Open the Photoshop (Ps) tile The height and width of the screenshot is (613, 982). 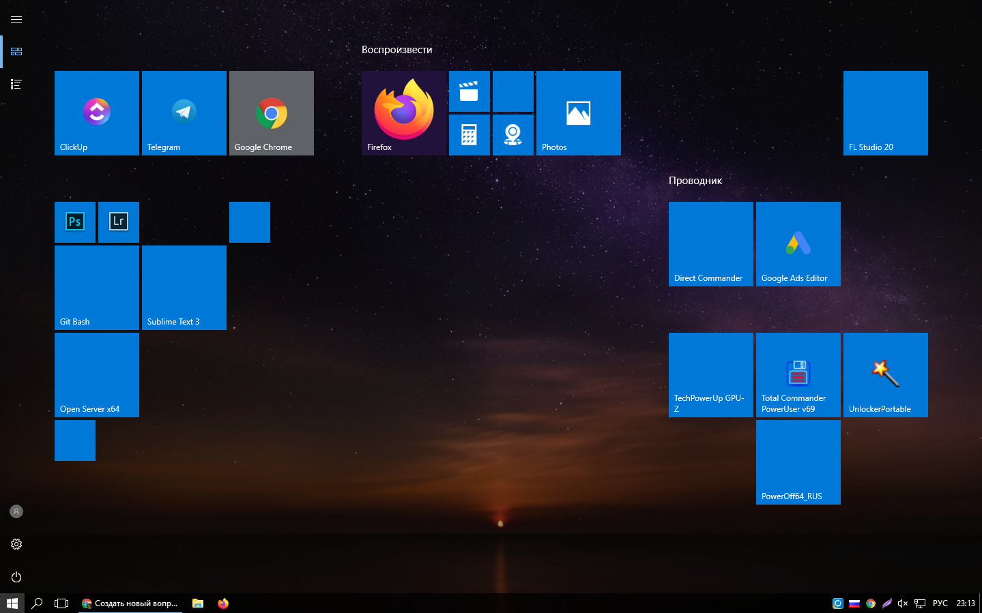pyautogui.click(x=75, y=222)
